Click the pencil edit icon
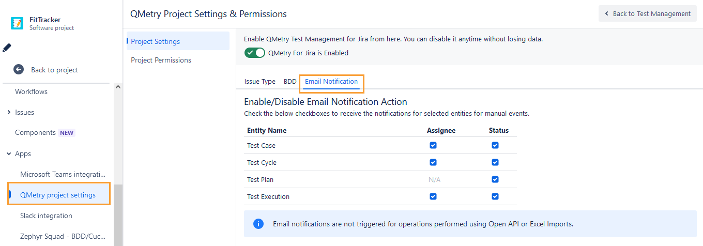This screenshot has width=703, height=246. click(7, 48)
